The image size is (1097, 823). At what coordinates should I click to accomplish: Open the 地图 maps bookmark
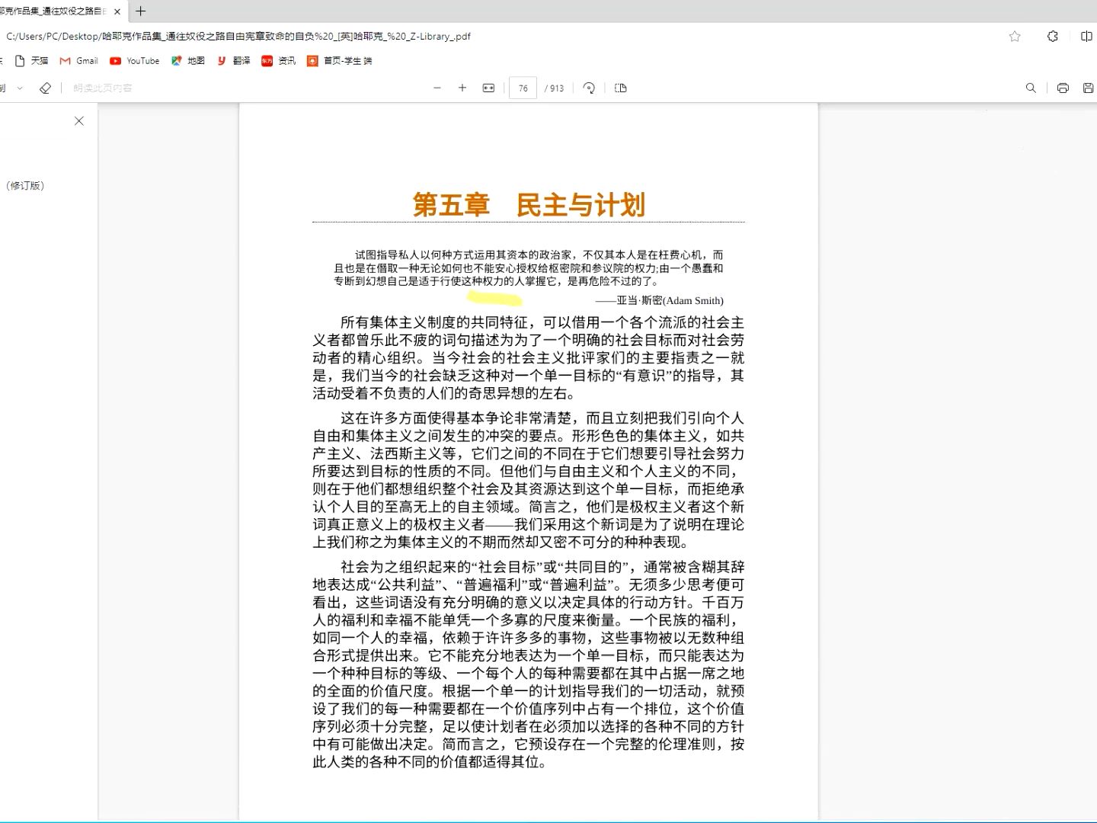tap(188, 61)
